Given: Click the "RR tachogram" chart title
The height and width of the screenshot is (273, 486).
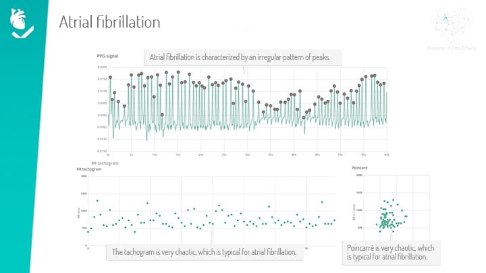Looking at the screenshot, I should [x=89, y=169].
